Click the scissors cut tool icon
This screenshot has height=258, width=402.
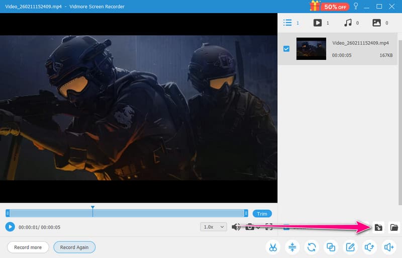pyautogui.click(x=273, y=247)
